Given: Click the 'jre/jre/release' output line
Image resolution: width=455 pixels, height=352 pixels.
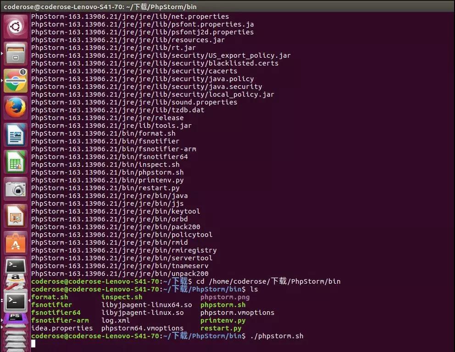Looking at the screenshot, I should coord(107,118).
